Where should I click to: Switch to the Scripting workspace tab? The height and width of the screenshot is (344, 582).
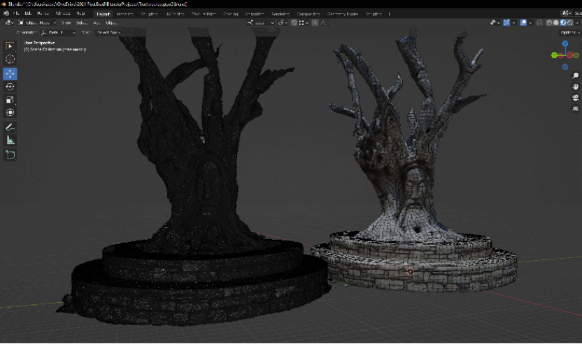pyautogui.click(x=374, y=14)
